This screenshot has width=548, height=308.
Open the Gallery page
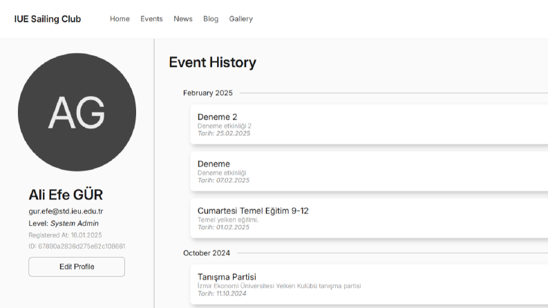click(x=240, y=19)
